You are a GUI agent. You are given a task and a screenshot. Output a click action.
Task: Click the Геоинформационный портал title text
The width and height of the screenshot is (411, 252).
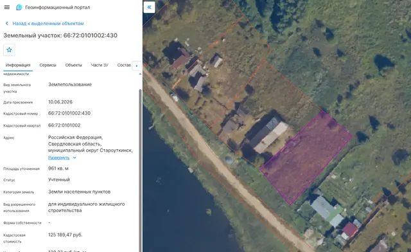pos(57,7)
